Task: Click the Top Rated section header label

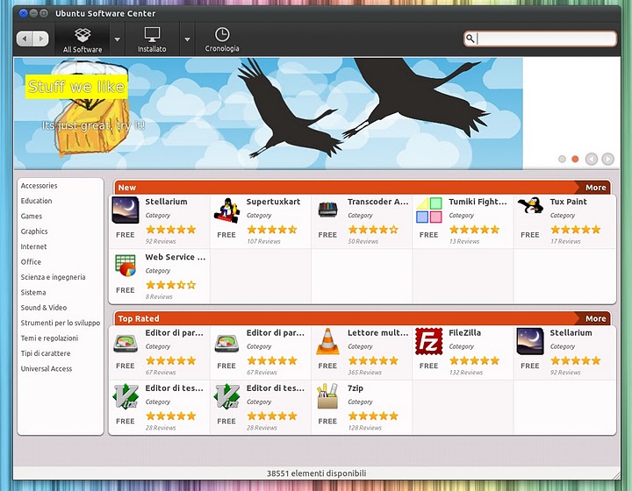Action: [139, 319]
